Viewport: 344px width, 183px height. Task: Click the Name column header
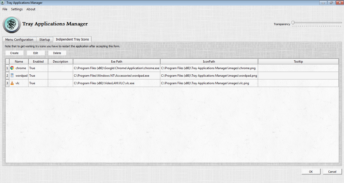(19, 61)
